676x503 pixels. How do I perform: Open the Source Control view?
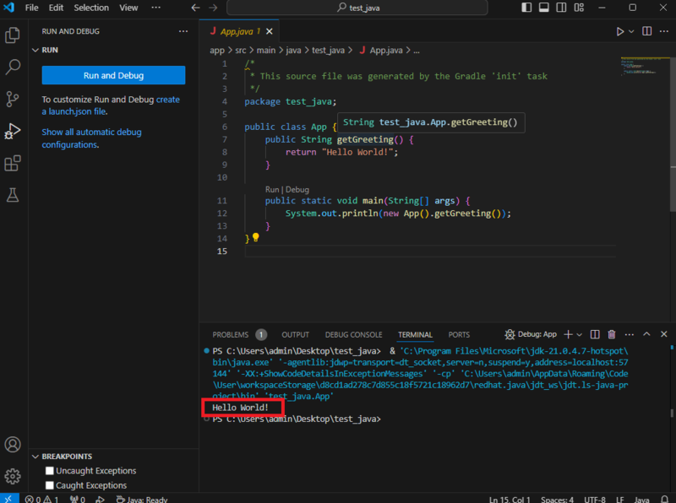click(13, 99)
